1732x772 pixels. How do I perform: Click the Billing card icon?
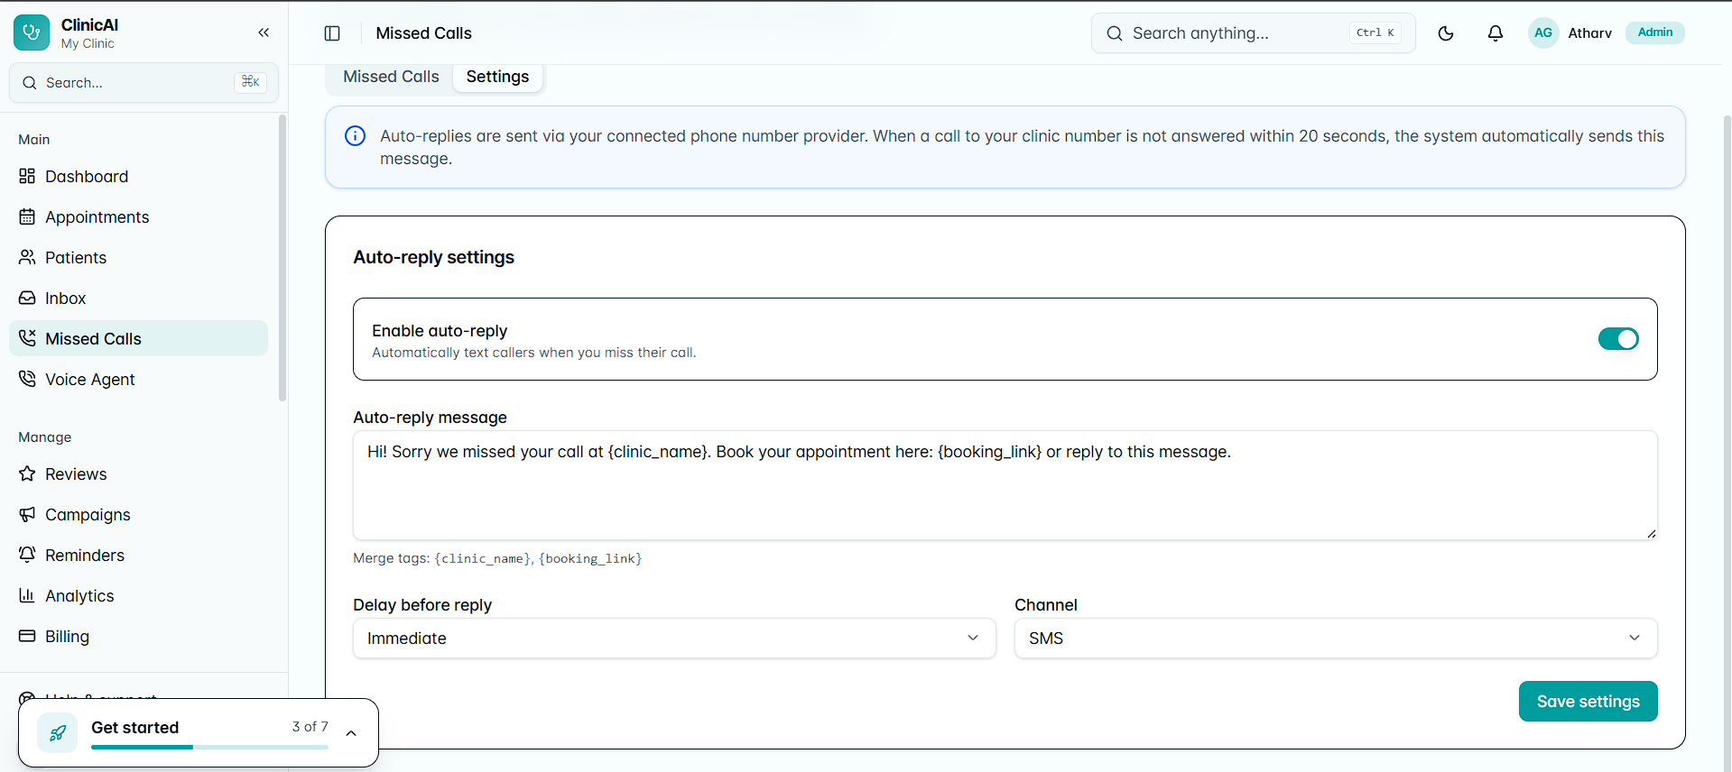(x=27, y=636)
